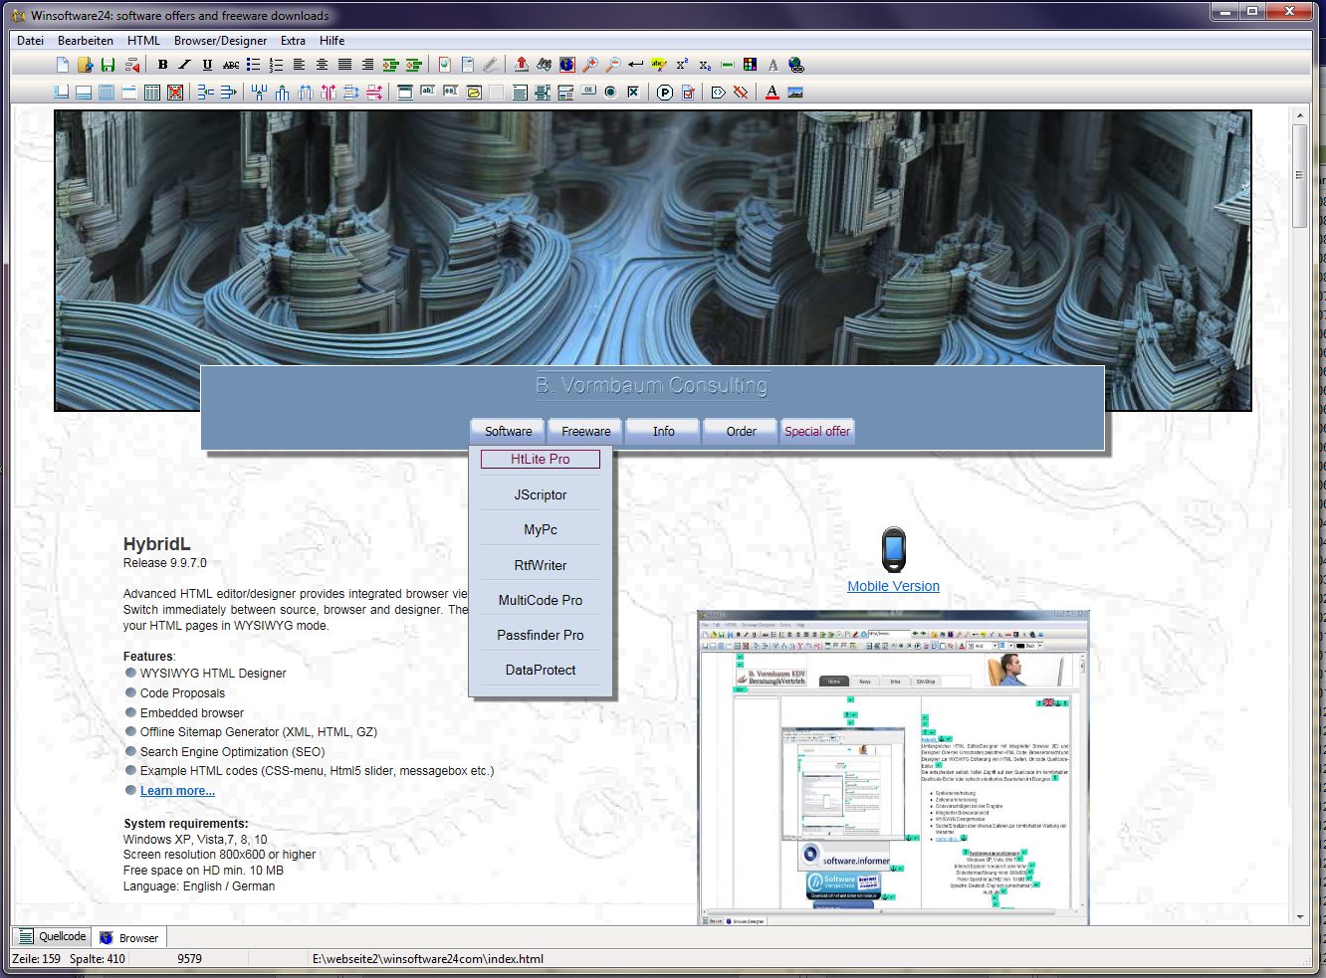1326x978 pixels.
Task: Open the color palette grid icon
Action: pyautogui.click(x=751, y=65)
